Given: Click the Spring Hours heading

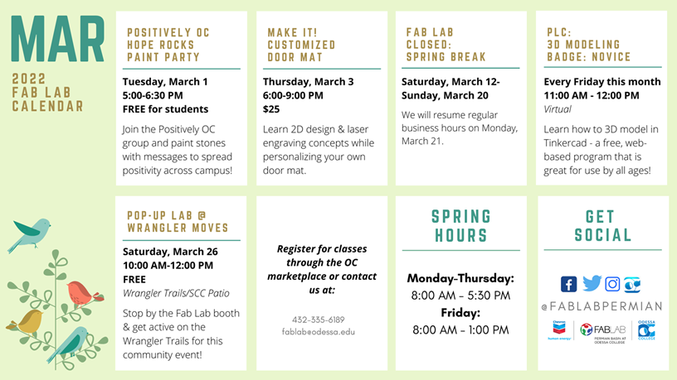Looking at the screenshot, I should click(461, 226).
